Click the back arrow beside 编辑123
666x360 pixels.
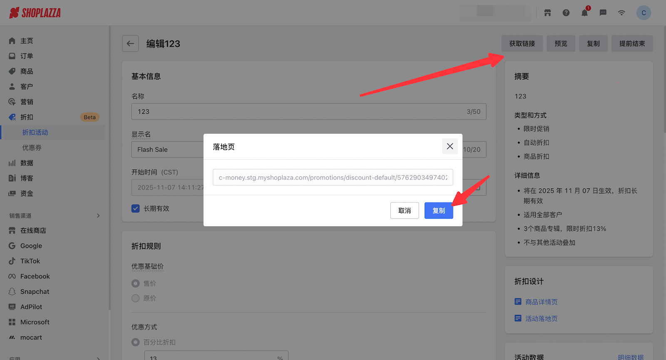click(130, 44)
